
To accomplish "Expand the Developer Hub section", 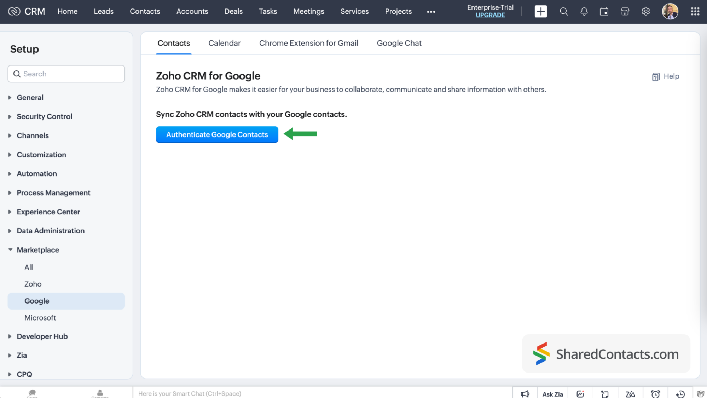I will tap(10, 336).
